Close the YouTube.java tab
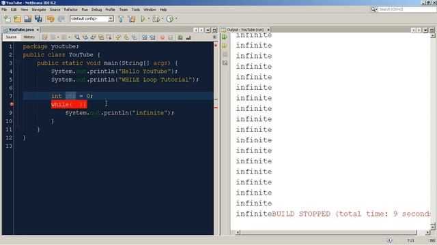The height and width of the screenshot is (245, 437). coord(38,29)
